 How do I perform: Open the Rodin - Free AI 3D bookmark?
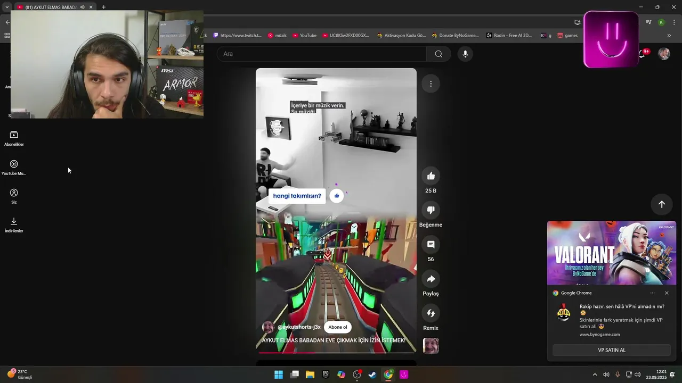pos(509,36)
